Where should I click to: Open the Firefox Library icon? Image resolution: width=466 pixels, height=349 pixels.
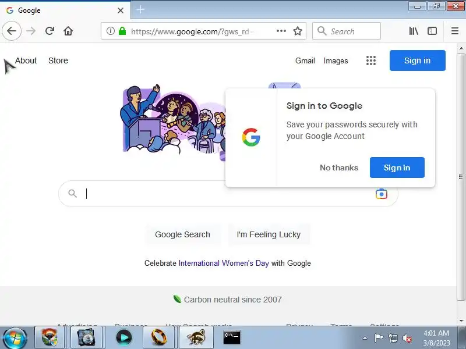click(414, 31)
